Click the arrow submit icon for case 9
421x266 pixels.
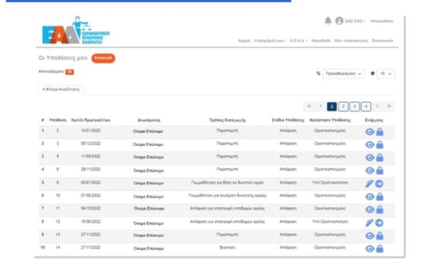click(380, 184)
